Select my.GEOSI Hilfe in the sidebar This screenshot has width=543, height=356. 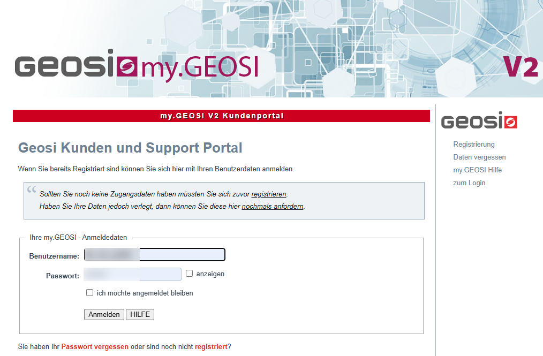pos(477,170)
